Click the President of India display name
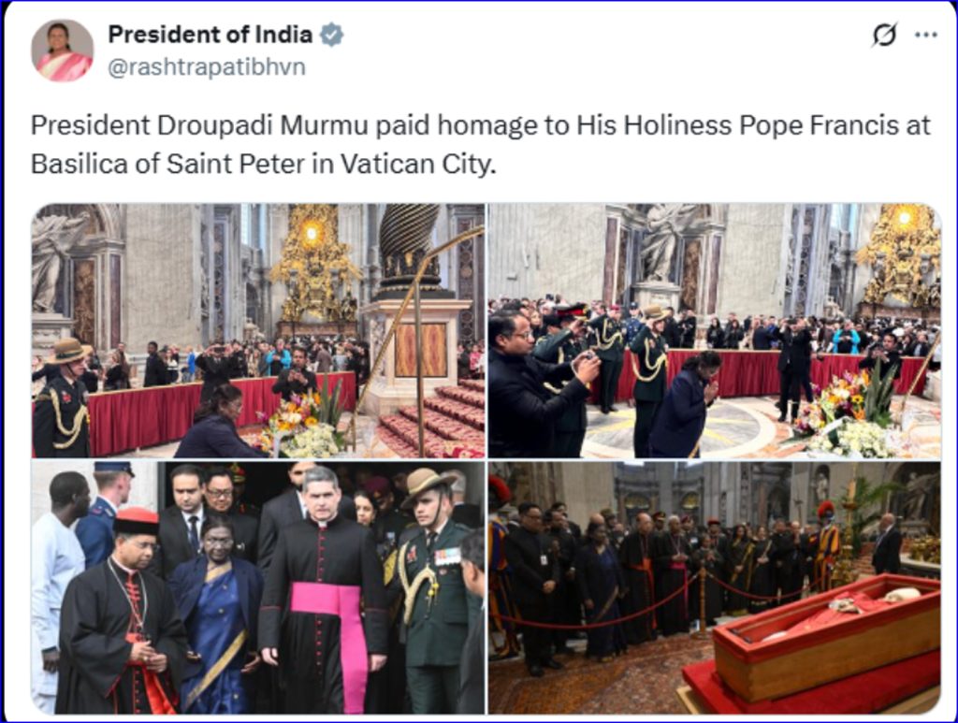Screen dimensions: 958x723 (210, 35)
